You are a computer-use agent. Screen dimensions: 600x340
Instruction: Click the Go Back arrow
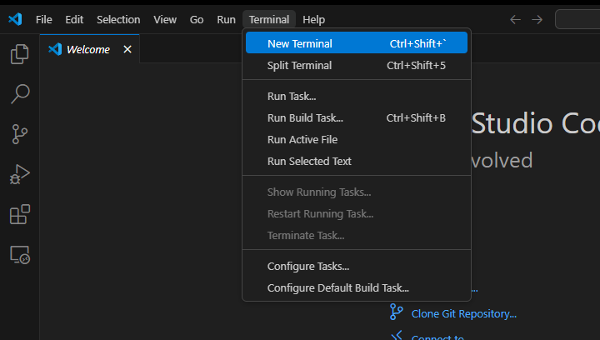tap(516, 19)
